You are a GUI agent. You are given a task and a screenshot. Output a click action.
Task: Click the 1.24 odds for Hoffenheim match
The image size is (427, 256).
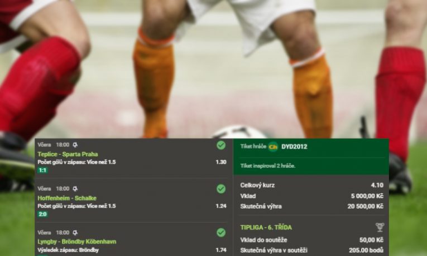point(221,206)
